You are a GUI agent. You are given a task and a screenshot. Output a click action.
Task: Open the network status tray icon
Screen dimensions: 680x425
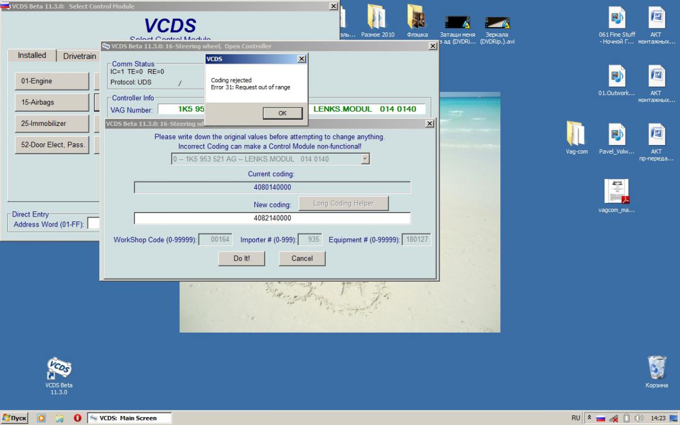point(614,418)
